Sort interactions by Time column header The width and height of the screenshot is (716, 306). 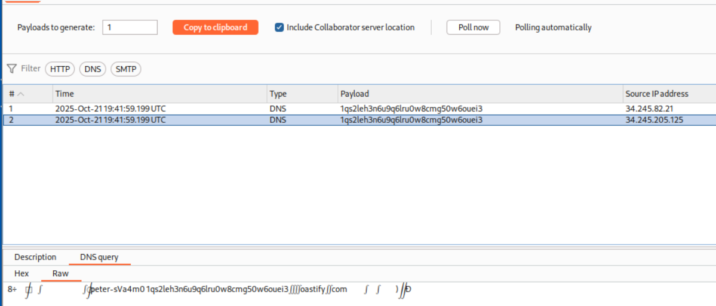point(159,94)
